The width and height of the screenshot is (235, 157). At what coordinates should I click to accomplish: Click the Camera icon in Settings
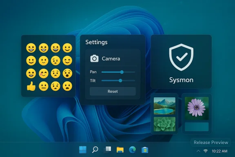click(94, 58)
